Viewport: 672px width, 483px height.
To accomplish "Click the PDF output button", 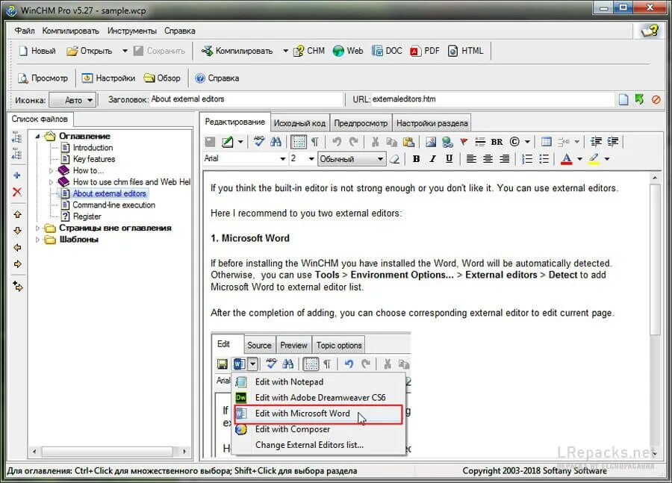I will point(425,51).
